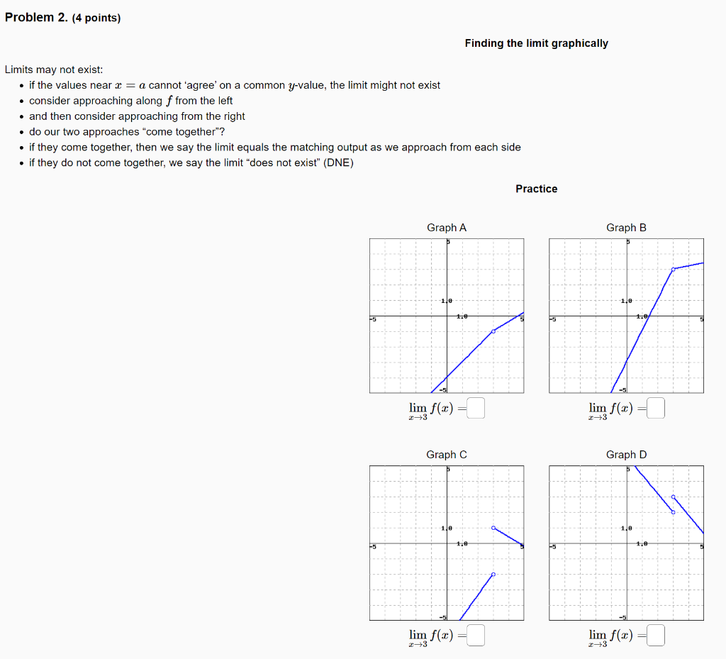Click the answer box below Graph A
Viewport: 726px width, 659px height.
click(x=476, y=408)
